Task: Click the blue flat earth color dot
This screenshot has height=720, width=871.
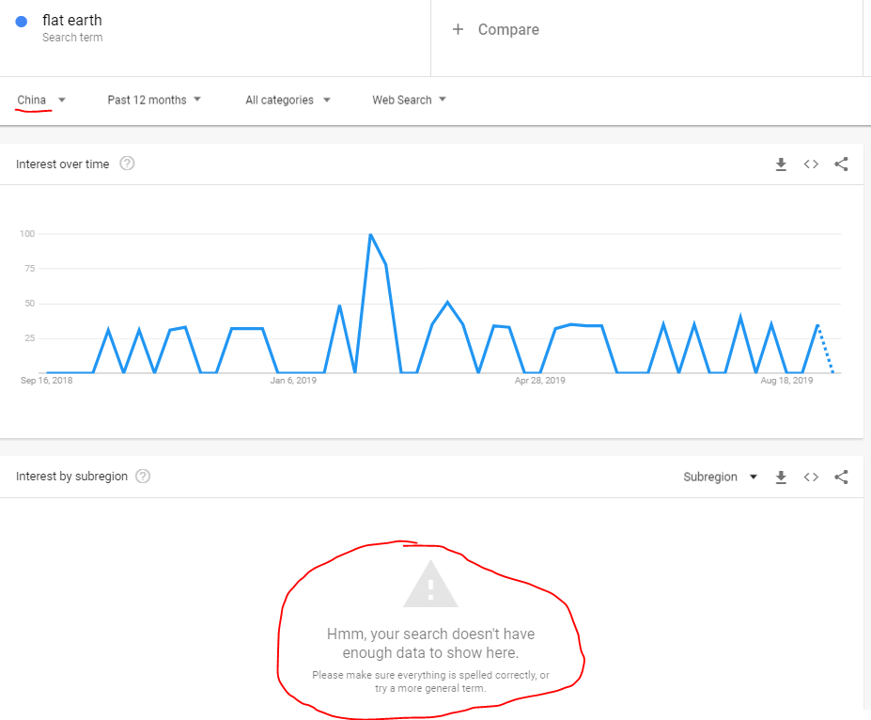Action: [22, 22]
